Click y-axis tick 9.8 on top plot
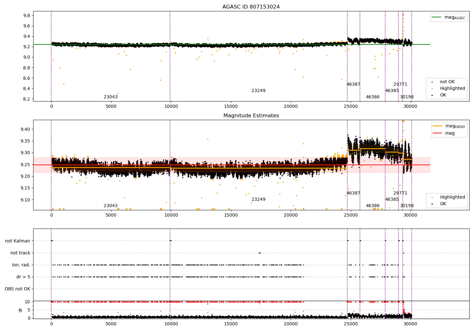This screenshot has width=474, height=331. coord(27,16)
